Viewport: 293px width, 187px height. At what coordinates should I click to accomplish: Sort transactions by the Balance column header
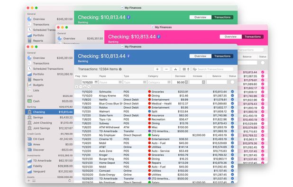coord(217,76)
